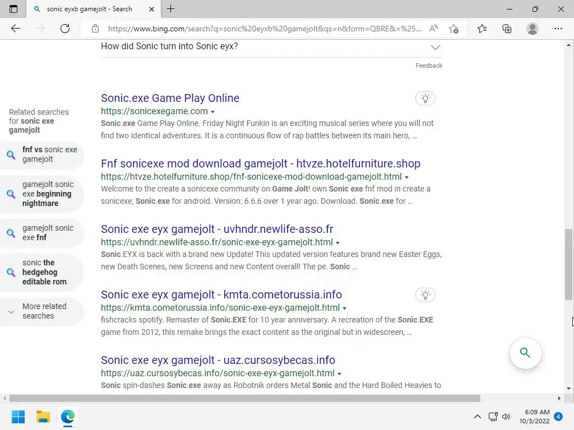This screenshot has width=574, height=430.
Task: Open the Favorites list
Action: click(x=482, y=29)
